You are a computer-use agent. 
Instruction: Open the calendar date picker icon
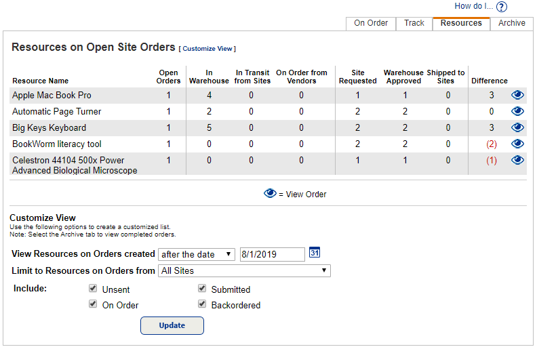click(315, 252)
